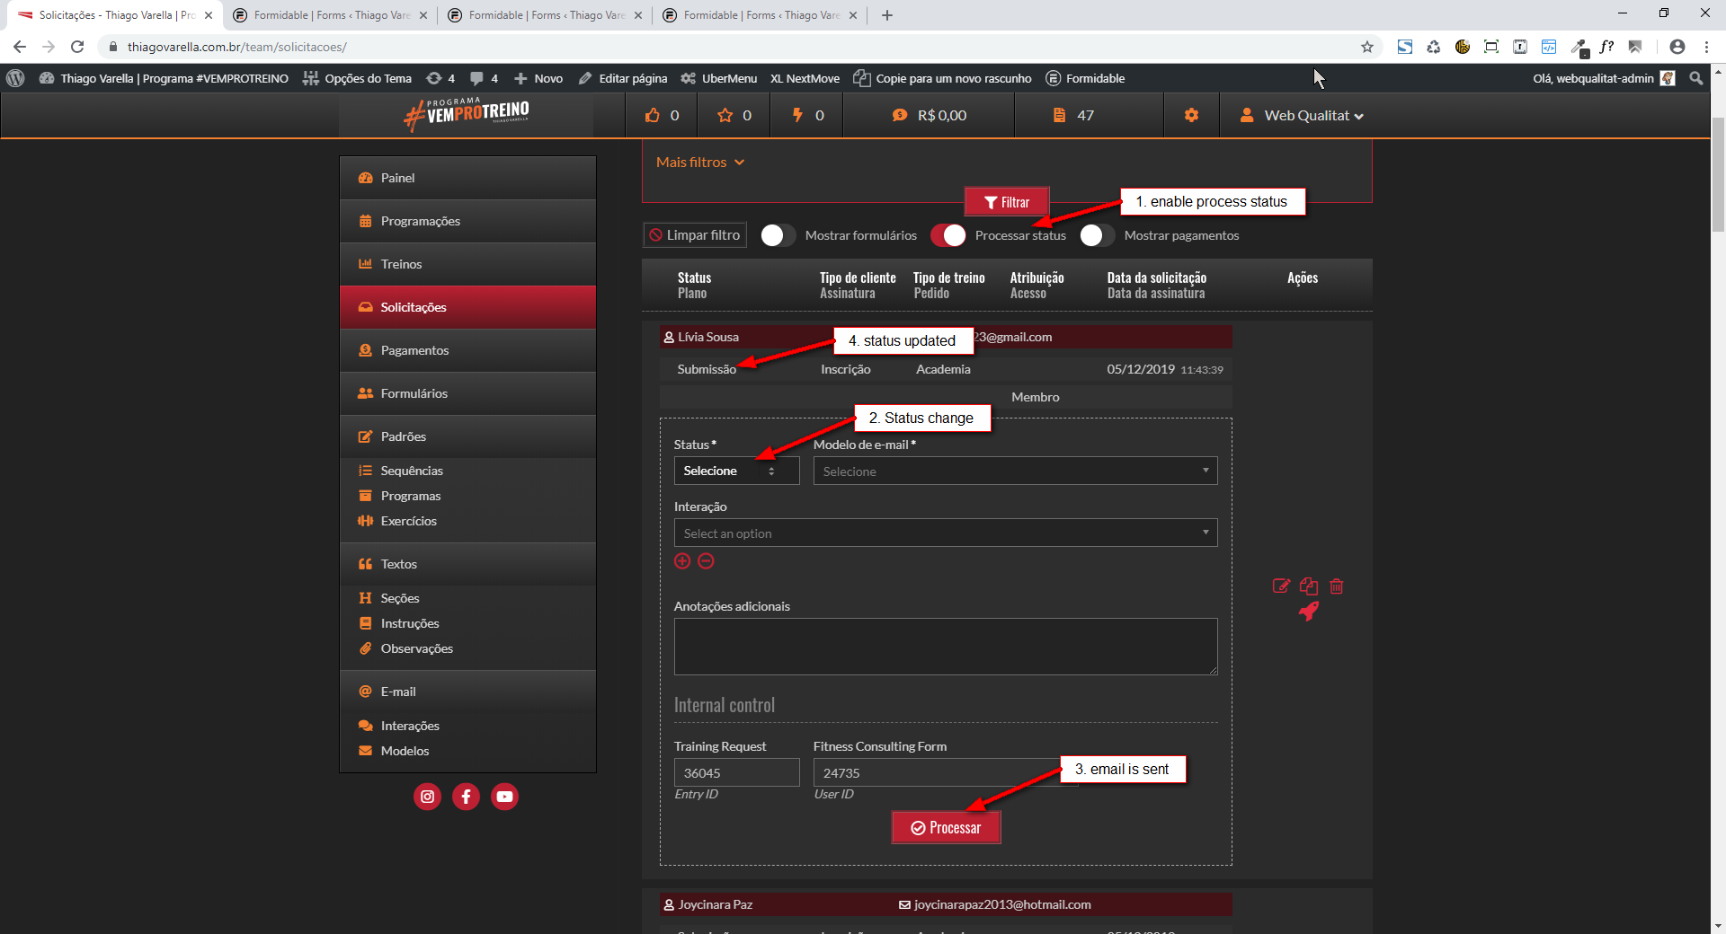Add an interaction with the plus icon
This screenshot has width=1726, height=934.
(682, 561)
